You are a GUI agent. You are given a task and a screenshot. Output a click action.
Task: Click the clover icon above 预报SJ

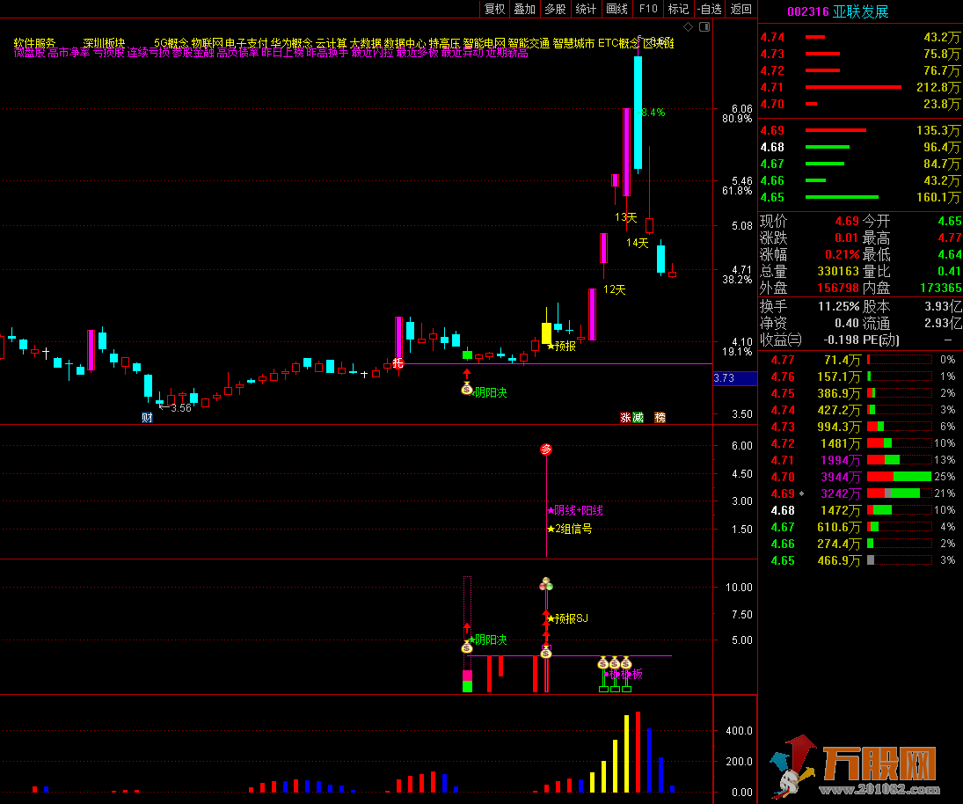(x=546, y=583)
